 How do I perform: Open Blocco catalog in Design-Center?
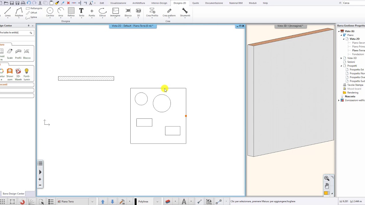coord(27,54)
